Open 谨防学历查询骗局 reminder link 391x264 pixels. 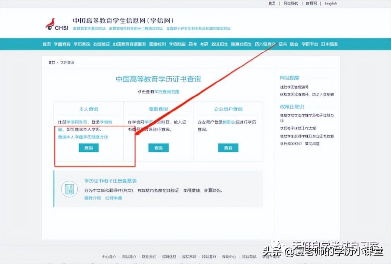[294, 87]
